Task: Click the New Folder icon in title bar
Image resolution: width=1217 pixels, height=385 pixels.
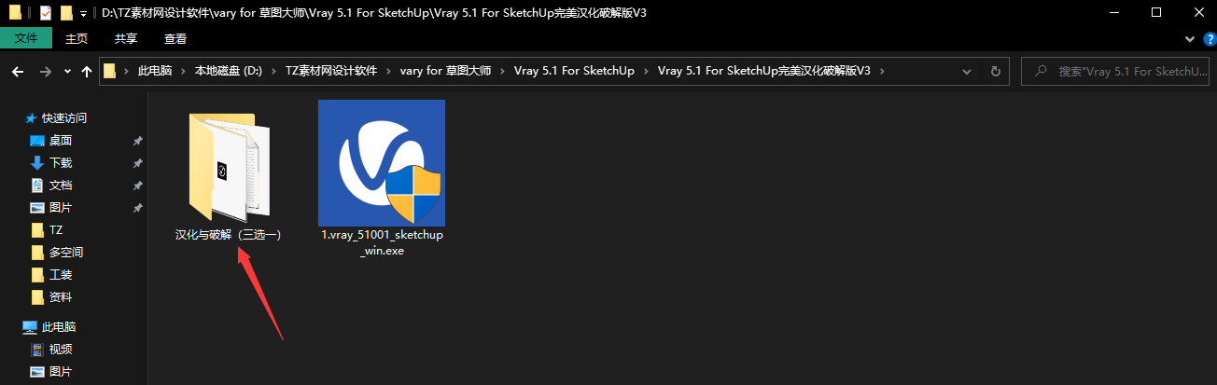Action: pyautogui.click(x=66, y=13)
